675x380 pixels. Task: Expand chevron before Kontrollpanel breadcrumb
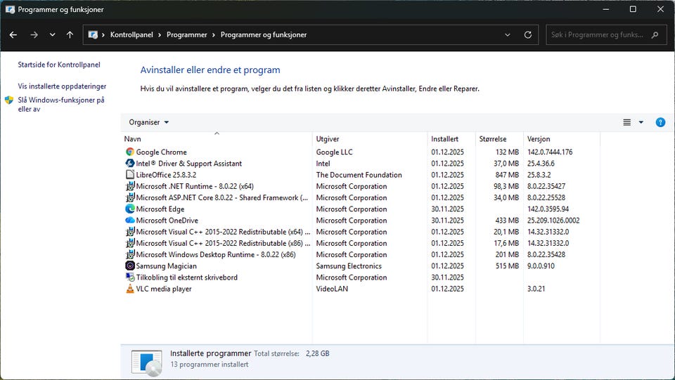[103, 35]
